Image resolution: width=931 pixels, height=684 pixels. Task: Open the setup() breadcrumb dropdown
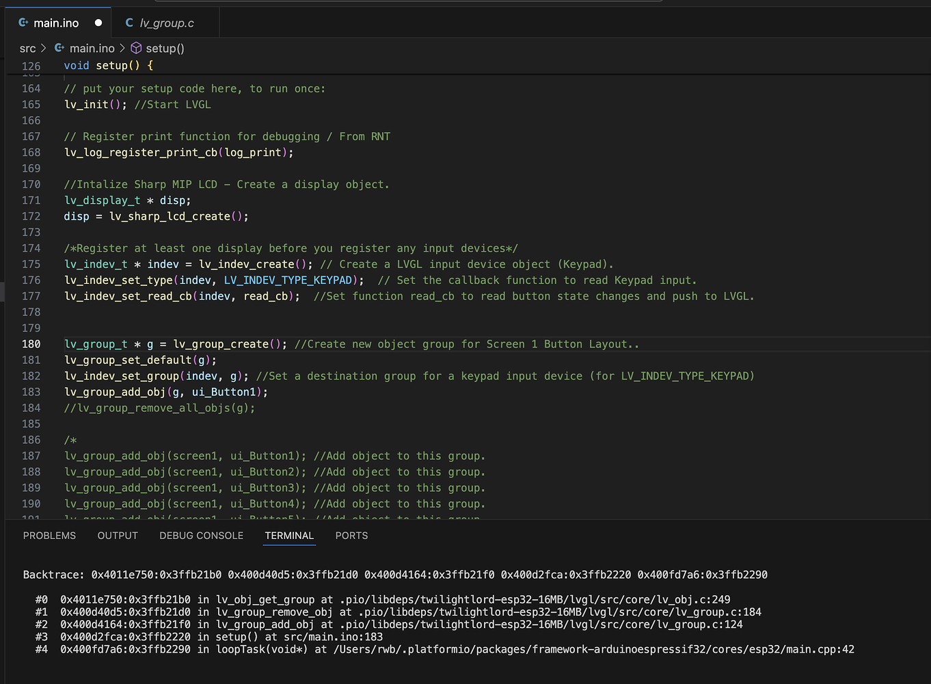[x=164, y=49]
